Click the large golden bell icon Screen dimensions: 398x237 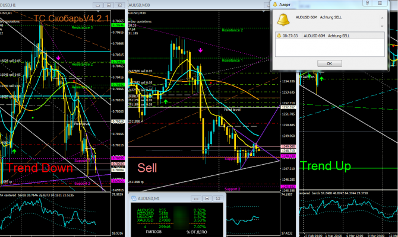click(x=283, y=20)
